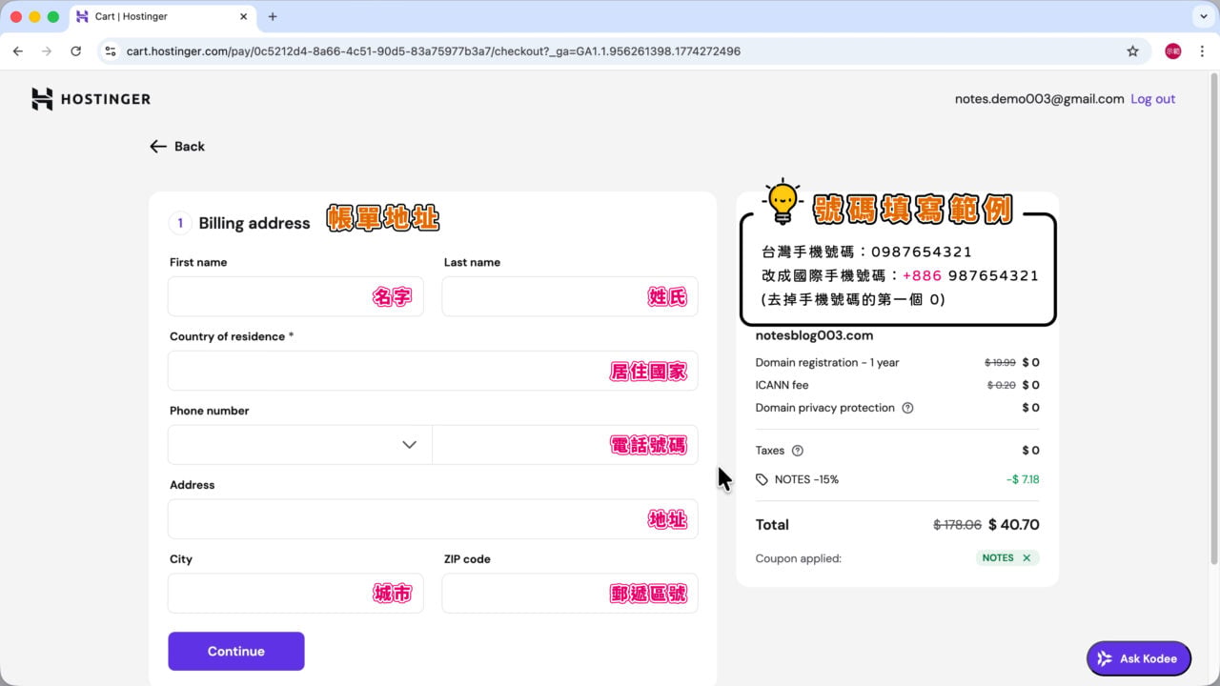Screen dimensions: 1220x686
Task: Go back with the Back arrow
Action: (177, 146)
